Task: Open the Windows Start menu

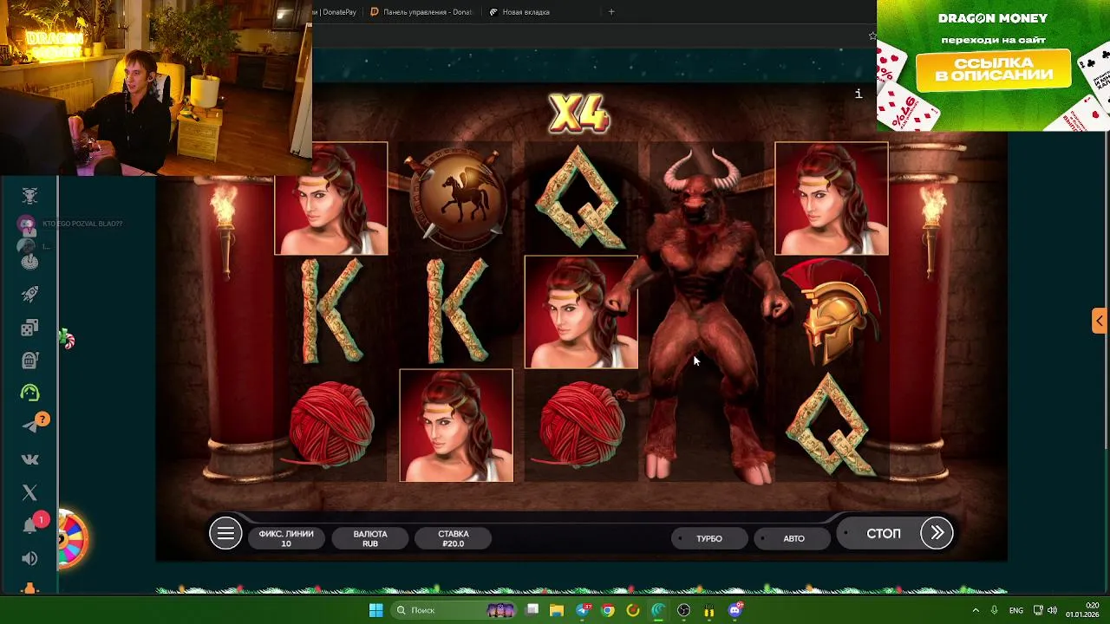Action: 376,610
